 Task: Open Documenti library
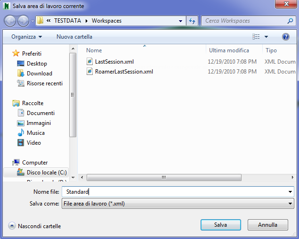40,113
